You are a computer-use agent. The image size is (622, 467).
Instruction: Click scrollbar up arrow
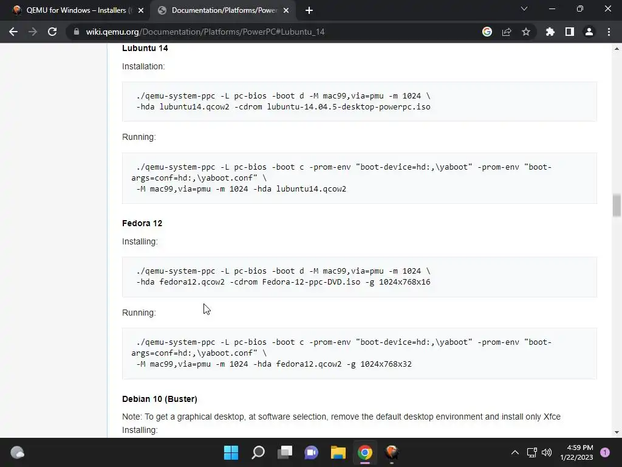click(617, 49)
